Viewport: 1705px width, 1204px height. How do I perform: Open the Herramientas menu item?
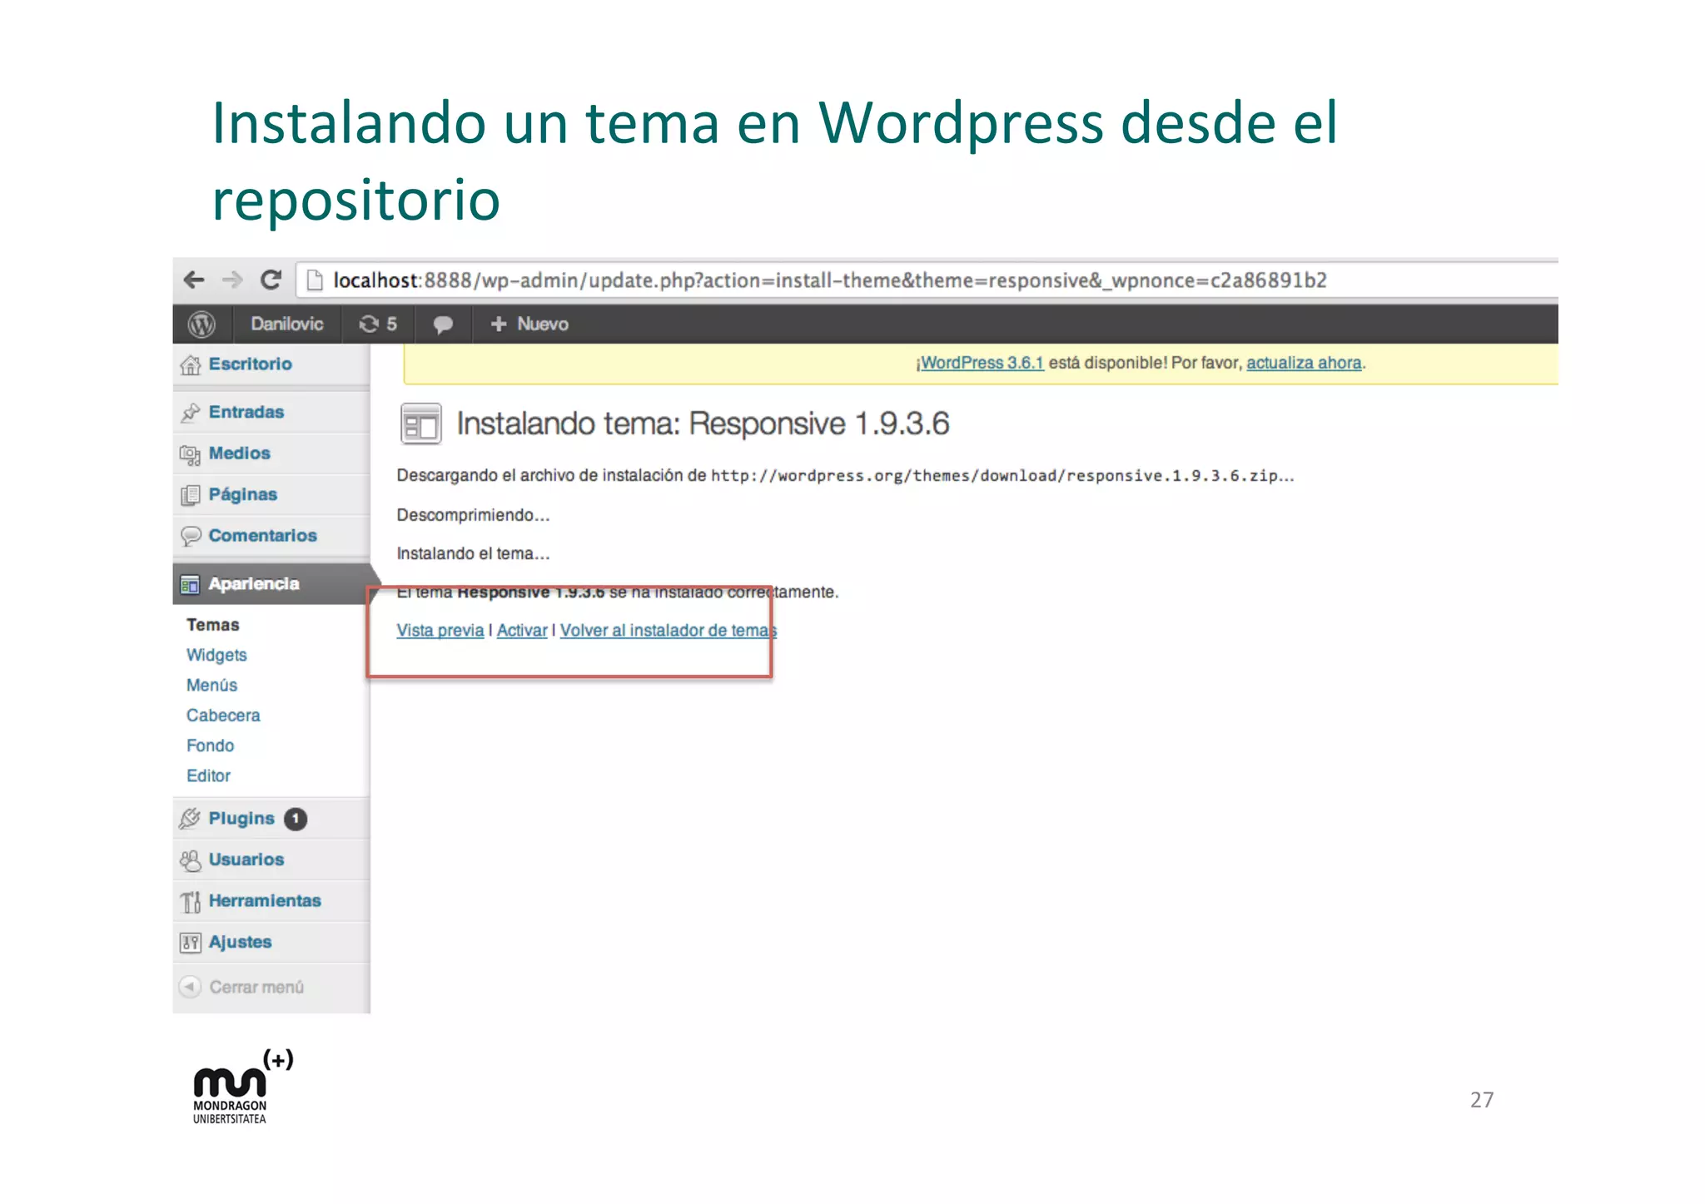click(x=265, y=900)
